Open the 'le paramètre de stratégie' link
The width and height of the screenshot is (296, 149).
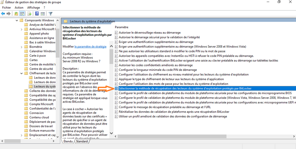(x=90, y=46)
